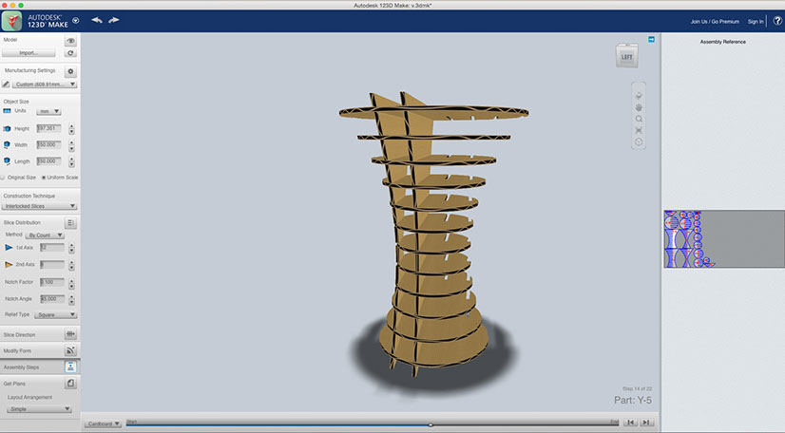Viewport: 785px width, 433px height.
Task: Click the units ruler icon
Action: [x=7, y=111]
